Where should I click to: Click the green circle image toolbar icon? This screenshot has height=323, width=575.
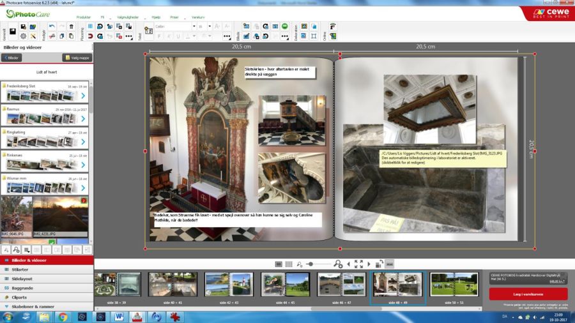[285, 26]
